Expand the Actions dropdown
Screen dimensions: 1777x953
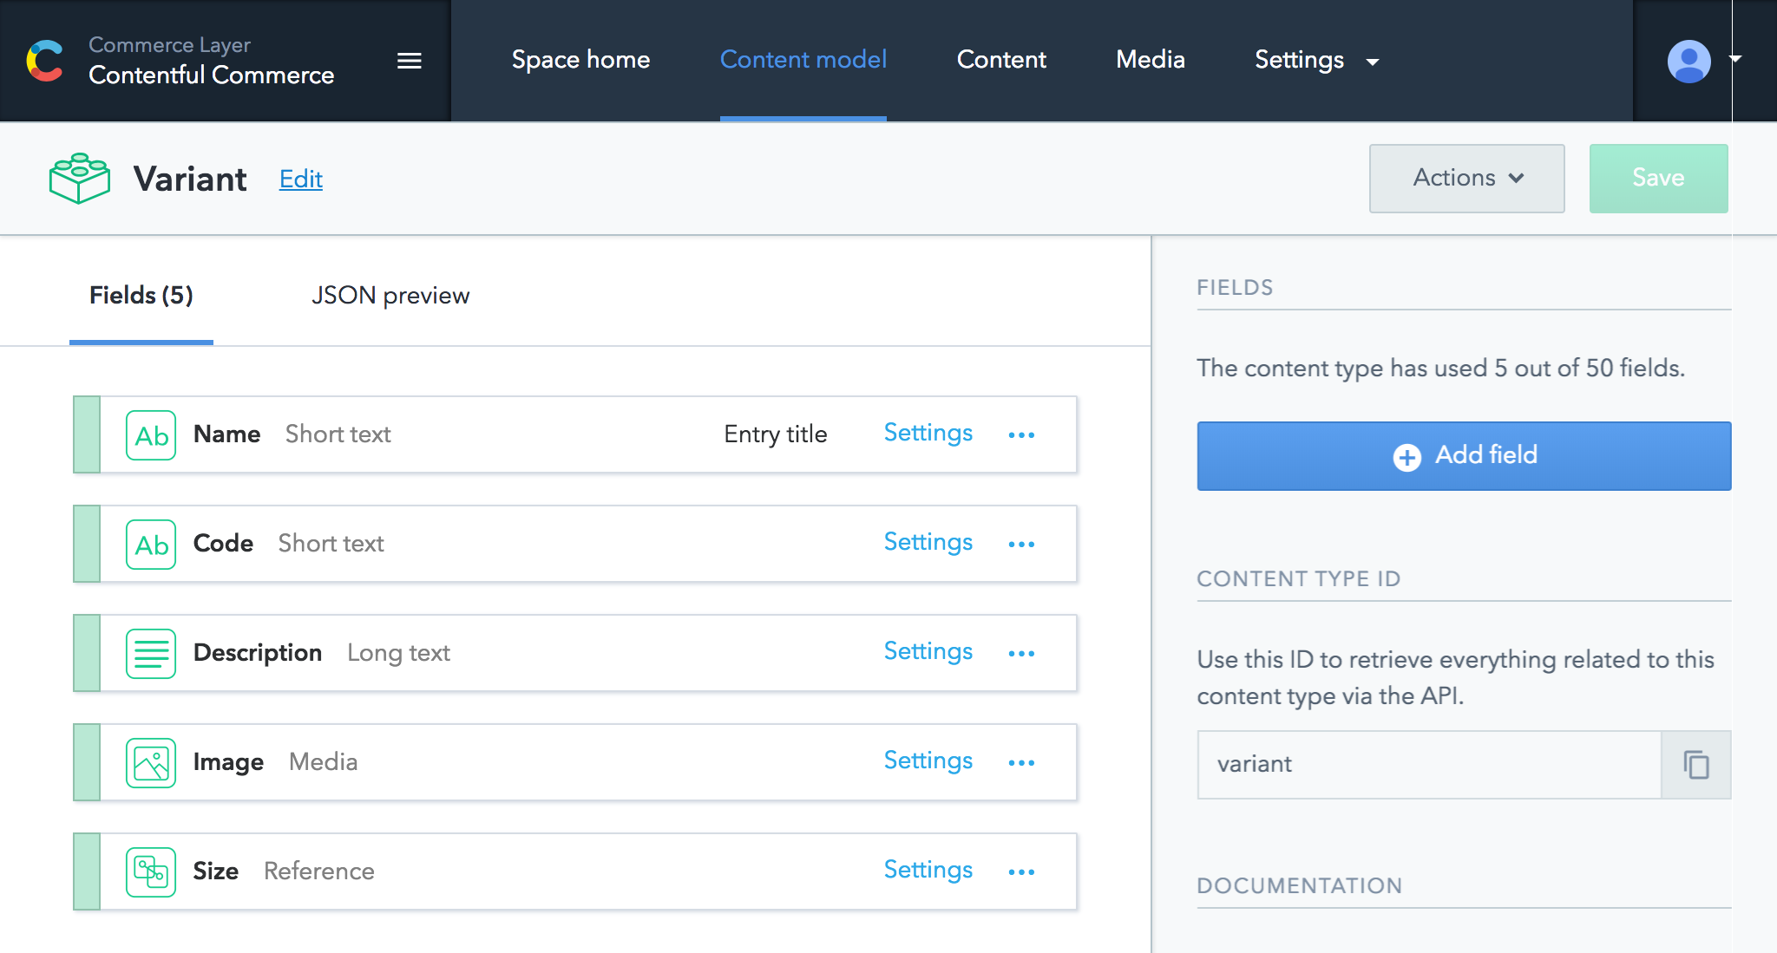(1466, 178)
